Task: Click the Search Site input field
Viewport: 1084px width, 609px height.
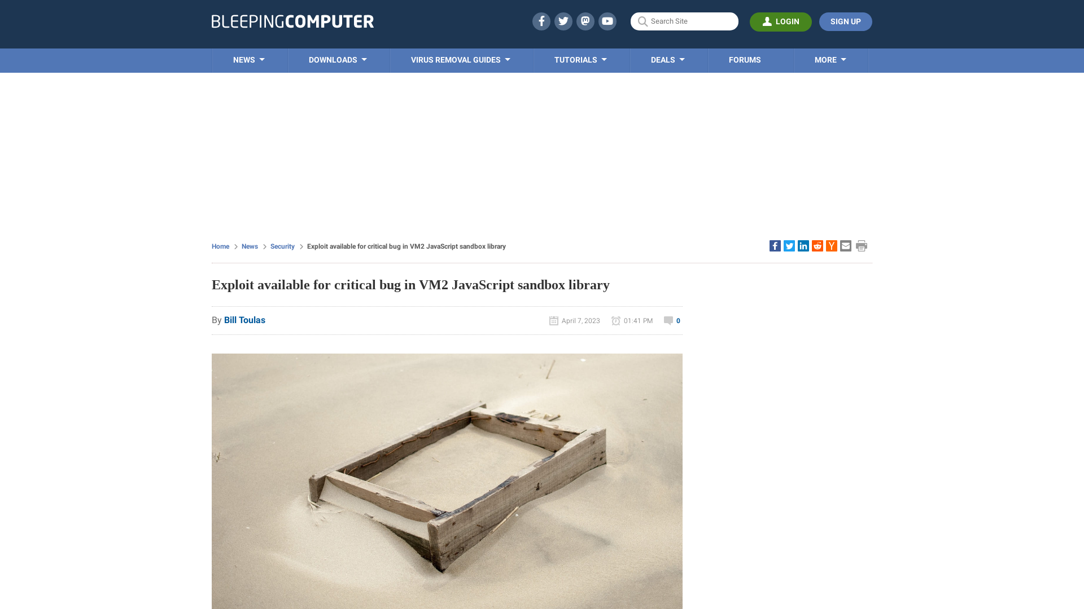Action: [684, 21]
